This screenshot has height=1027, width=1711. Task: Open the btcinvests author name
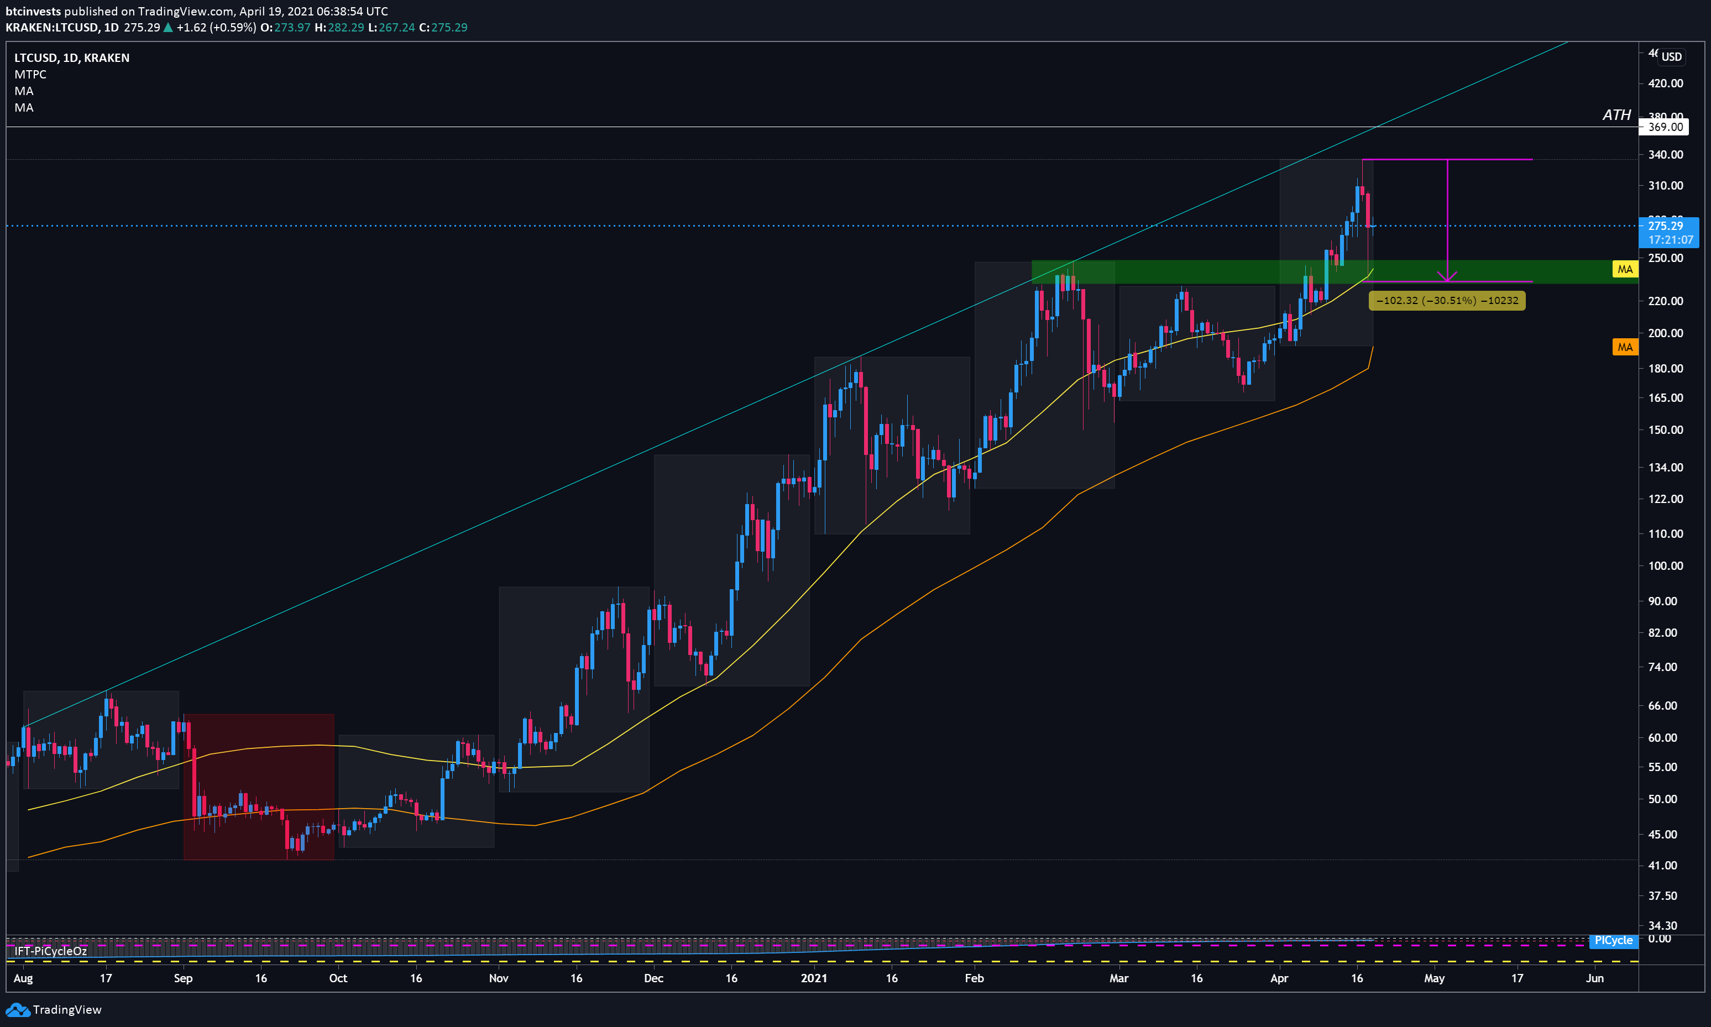(x=33, y=11)
